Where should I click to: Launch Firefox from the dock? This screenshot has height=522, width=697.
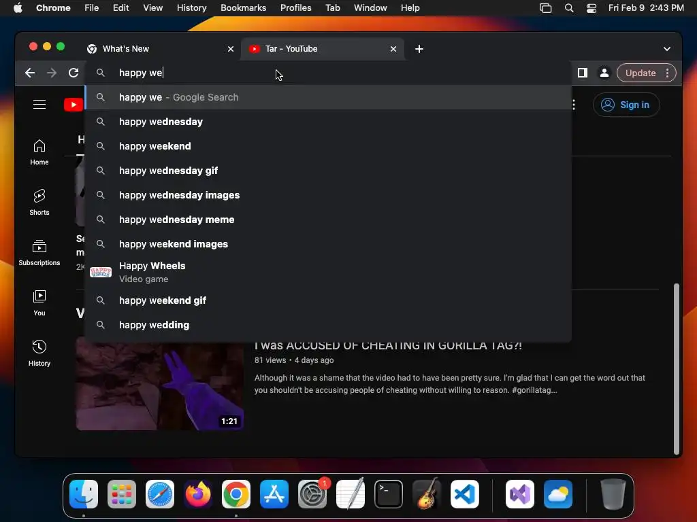[x=198, y=494]
